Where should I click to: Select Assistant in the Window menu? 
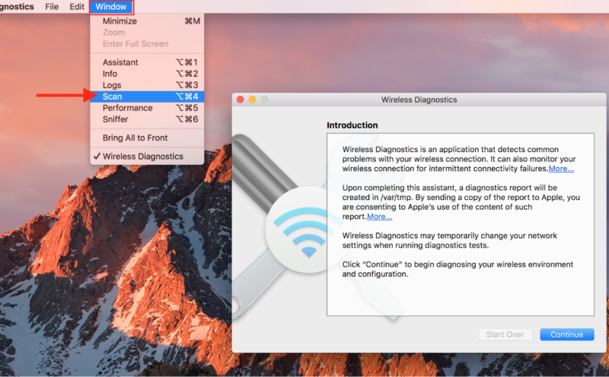pos(147,62)
